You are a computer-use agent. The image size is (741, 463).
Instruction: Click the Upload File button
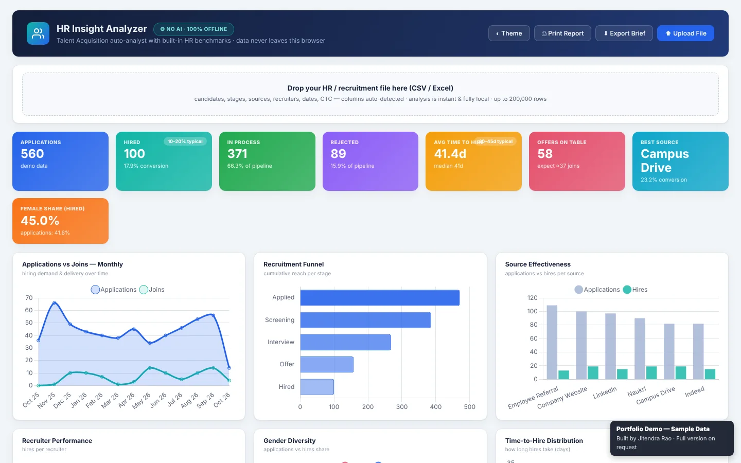(x=685, y=33)
